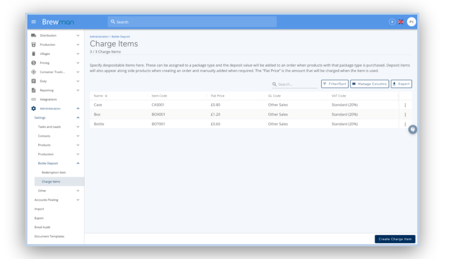
Task: Open the hamburger menu icon
Action: tap(34, 22)
